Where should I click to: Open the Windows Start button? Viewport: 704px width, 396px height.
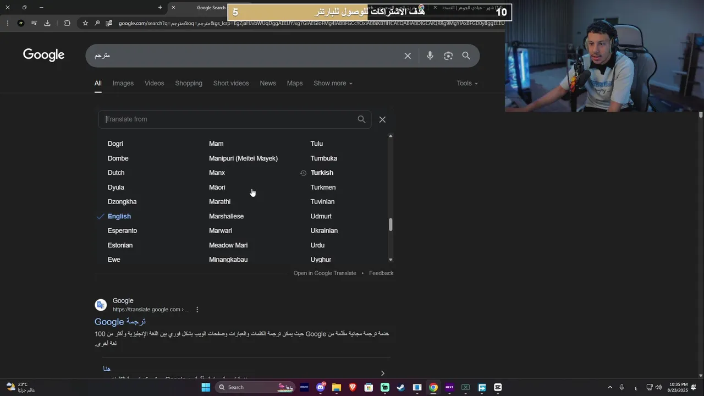pyautogui.click(x=206, y=387)
